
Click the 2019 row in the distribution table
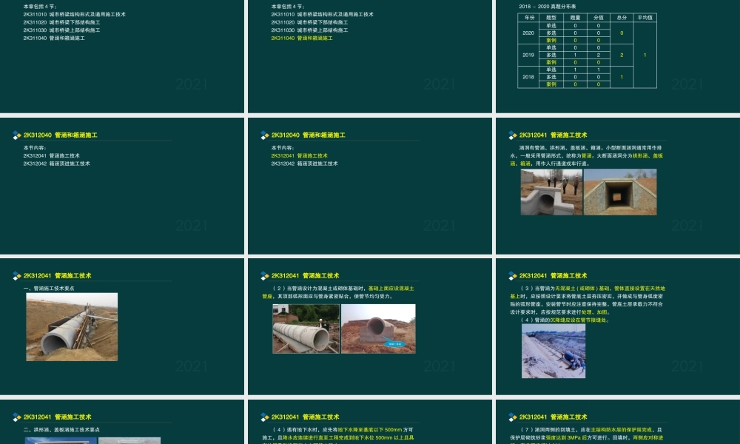528,55
